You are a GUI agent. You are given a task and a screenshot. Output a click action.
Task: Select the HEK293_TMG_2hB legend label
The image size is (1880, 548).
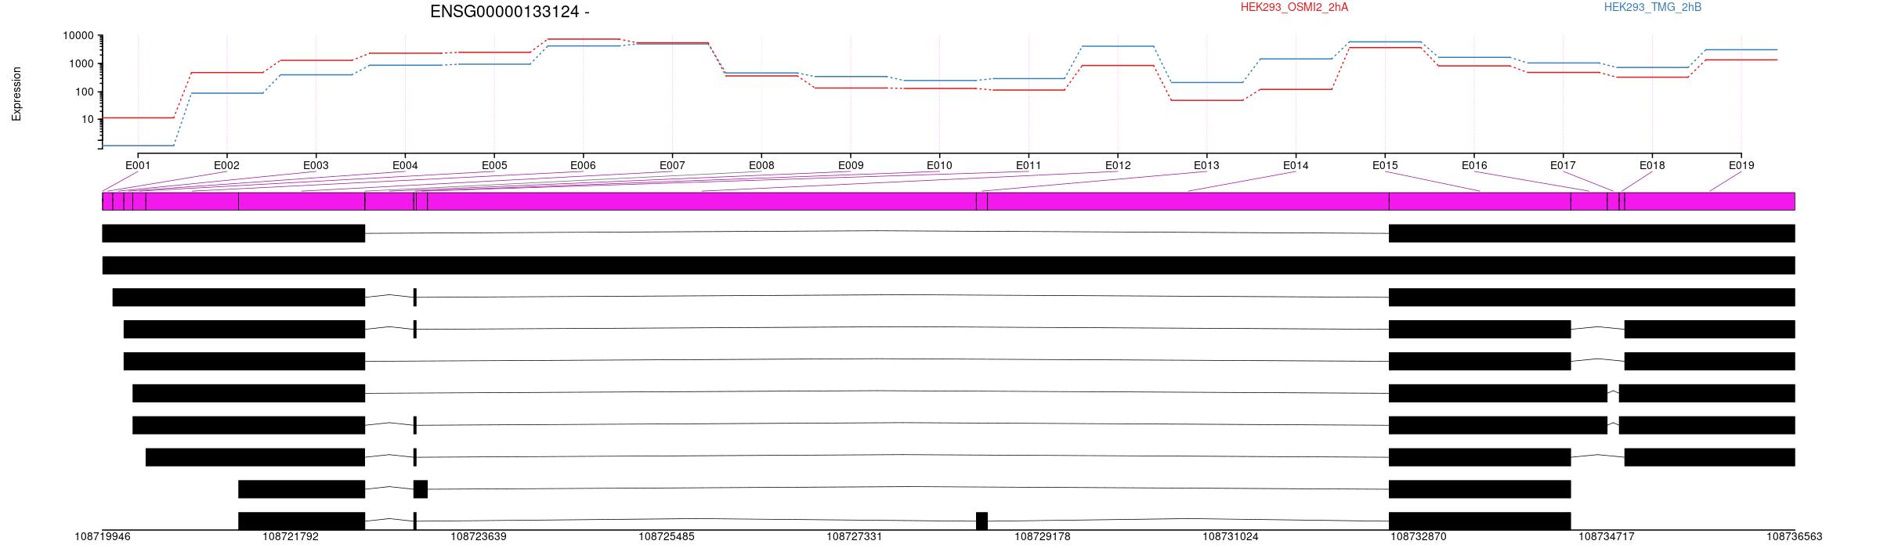click(x=1652, y=7)
